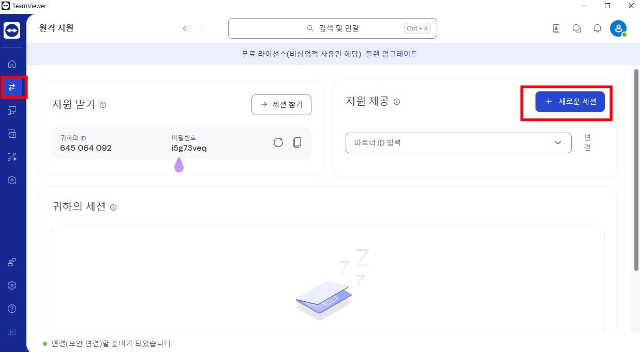Open the feedback chat icon near the bottom sidebar
Viewport: 640px width, 352px height.
(x=12, y=262)
